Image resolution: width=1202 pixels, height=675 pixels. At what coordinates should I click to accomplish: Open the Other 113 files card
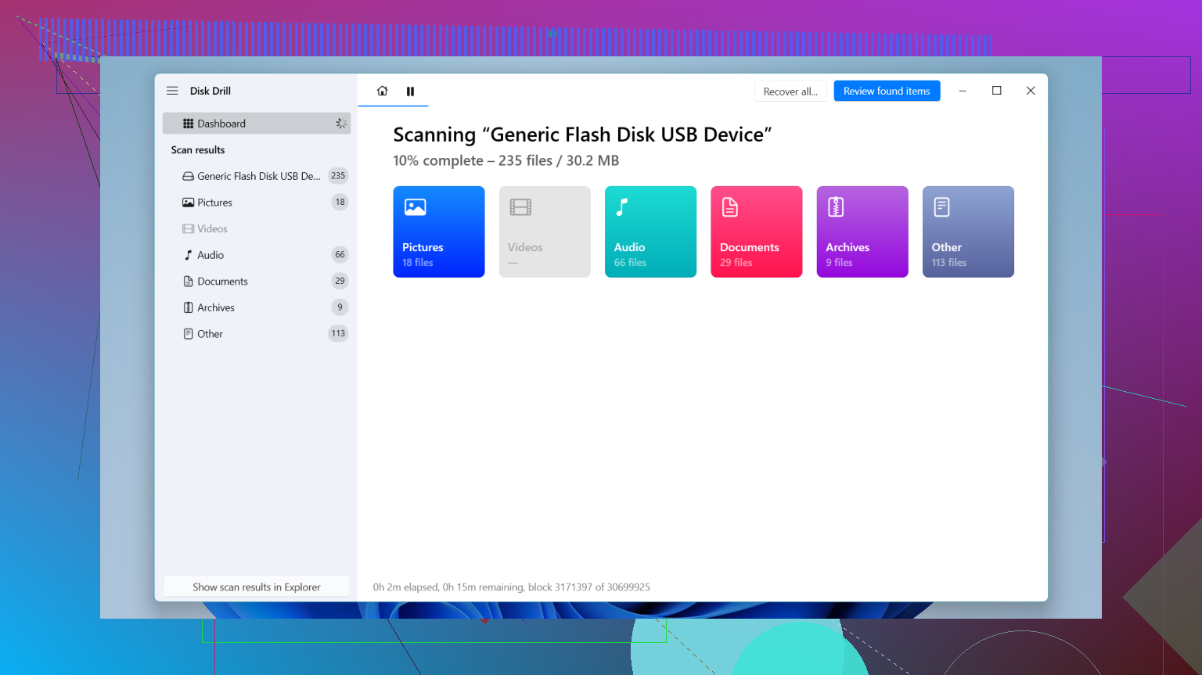tap(968, 232)
